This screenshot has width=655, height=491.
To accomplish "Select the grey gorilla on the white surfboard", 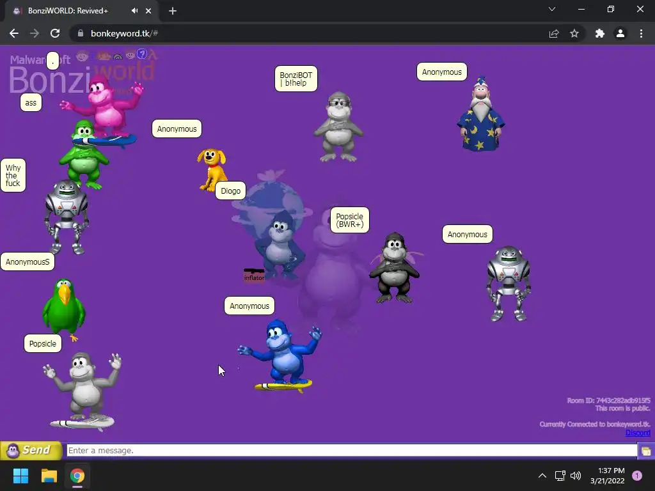I will 83,391.
